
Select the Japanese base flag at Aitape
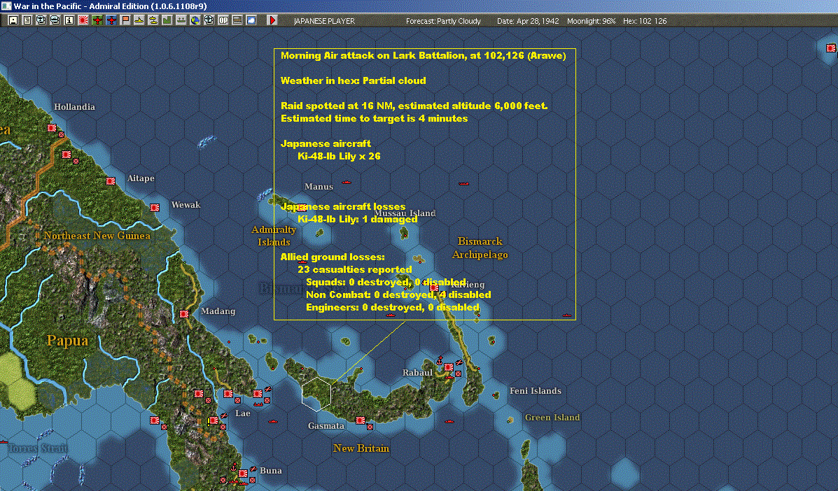pyautogui.click(x=111, y=181)
